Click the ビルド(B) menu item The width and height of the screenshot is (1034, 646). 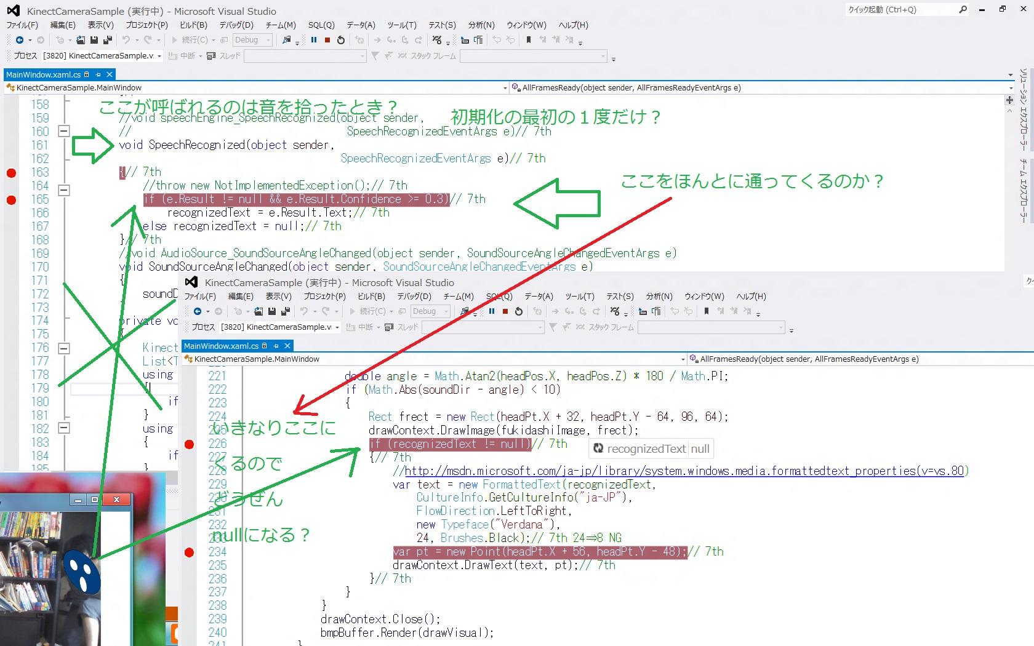[x=193, y=25]
